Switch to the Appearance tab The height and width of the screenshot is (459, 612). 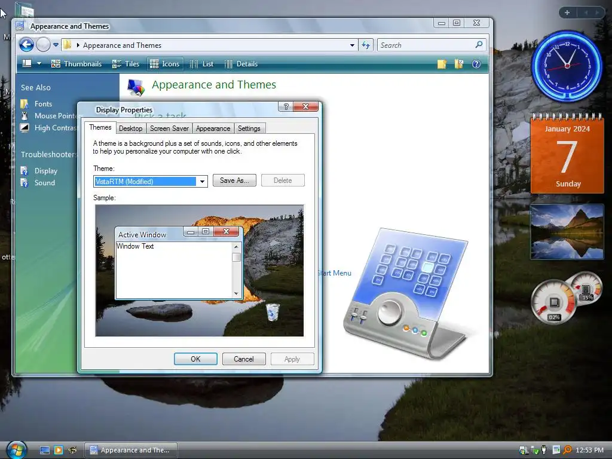coord(213,128)
